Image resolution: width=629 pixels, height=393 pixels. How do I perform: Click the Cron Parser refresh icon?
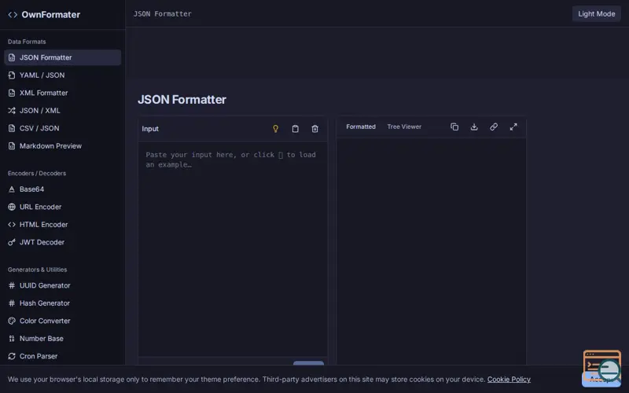[x=12, y=356]
